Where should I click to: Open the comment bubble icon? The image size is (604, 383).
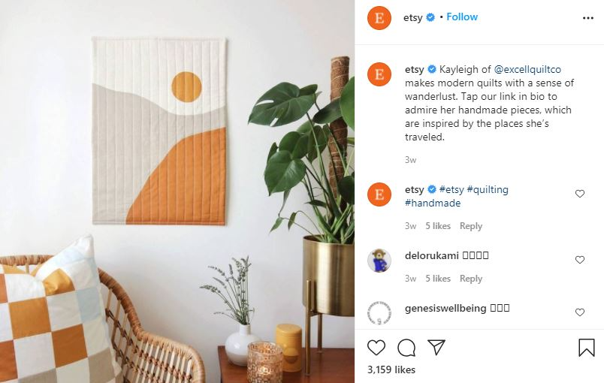point(406,348)
